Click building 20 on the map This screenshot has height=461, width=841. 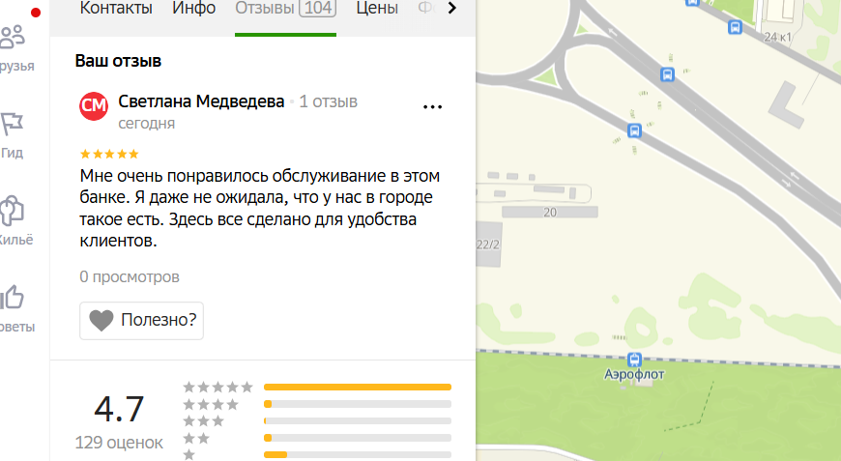click(x=550, y=213)
